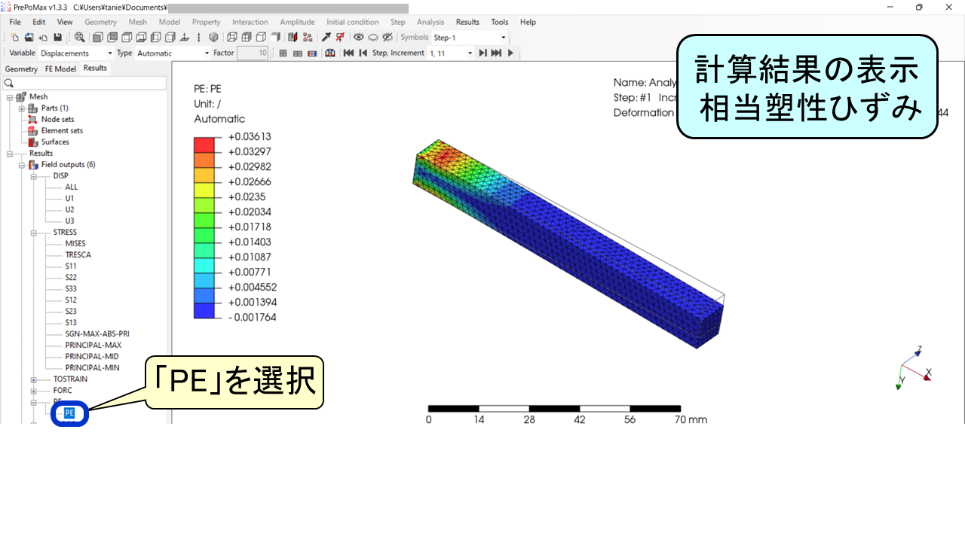Toggle the Exploded view icon
The height and width of the screenshot is (542, 965).
coord(308,38)
